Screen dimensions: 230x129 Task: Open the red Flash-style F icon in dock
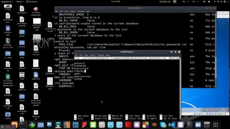tap(84, 125)
